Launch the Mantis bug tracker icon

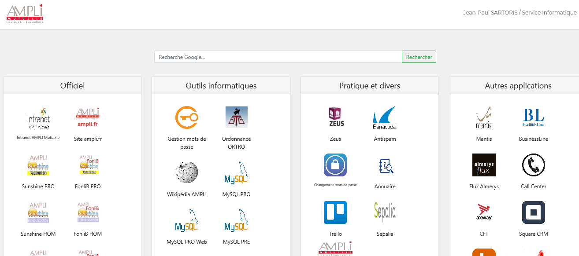pyautogui.click(x=484, y=117)
